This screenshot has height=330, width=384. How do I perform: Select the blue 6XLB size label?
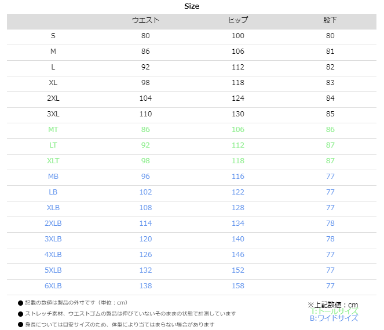tap(53, 286)
